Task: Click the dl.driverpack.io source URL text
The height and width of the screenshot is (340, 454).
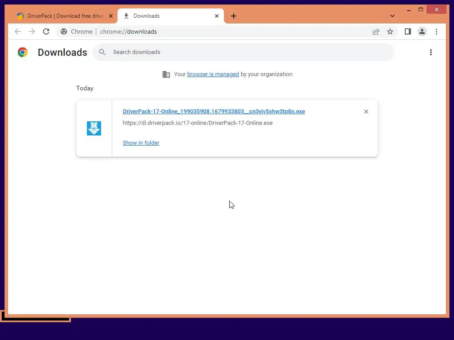Action: click(x=197, y=123)
